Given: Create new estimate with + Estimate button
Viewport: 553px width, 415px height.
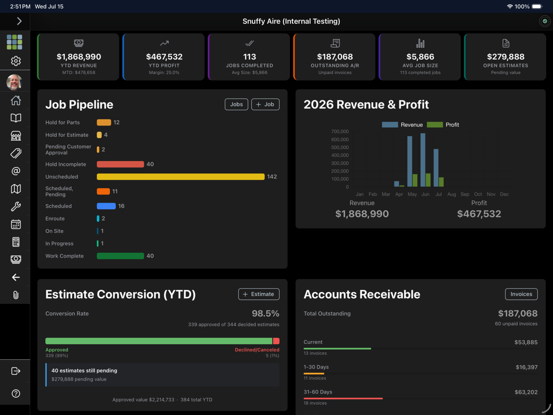Looking at the screenshot, I should click(259, 294).
